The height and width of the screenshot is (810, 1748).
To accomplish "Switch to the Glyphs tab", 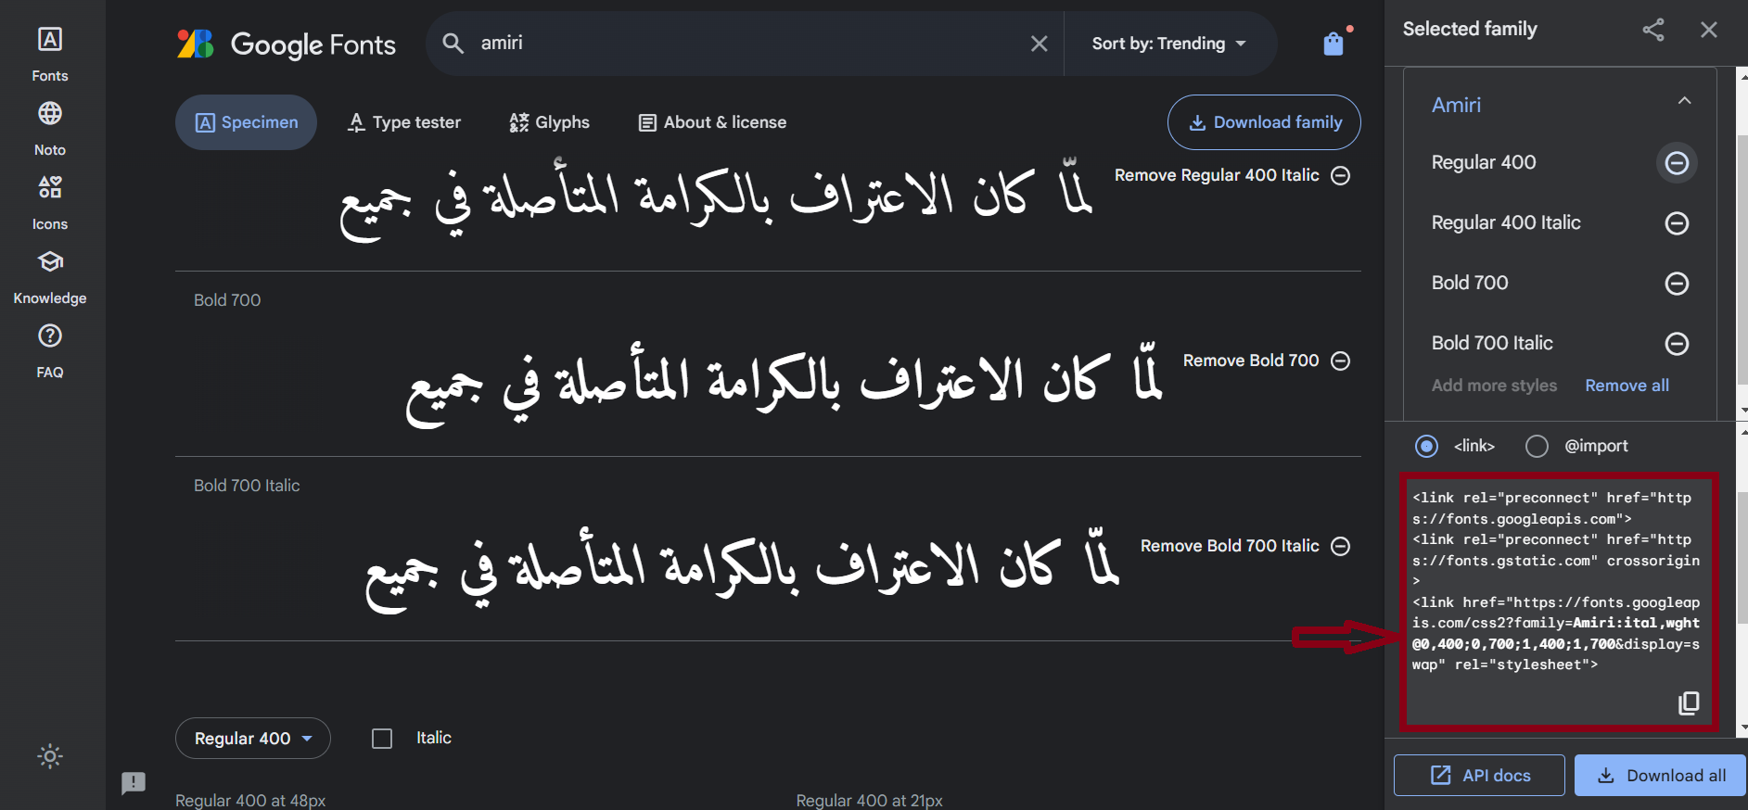I will tap(549, 122).
